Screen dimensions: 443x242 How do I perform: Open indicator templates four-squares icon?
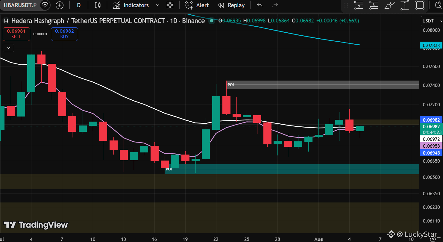170,5
